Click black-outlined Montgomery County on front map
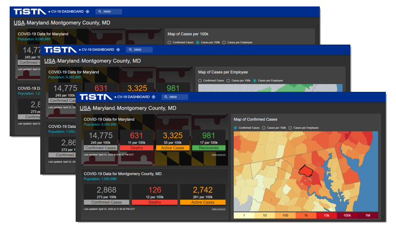 306,172
